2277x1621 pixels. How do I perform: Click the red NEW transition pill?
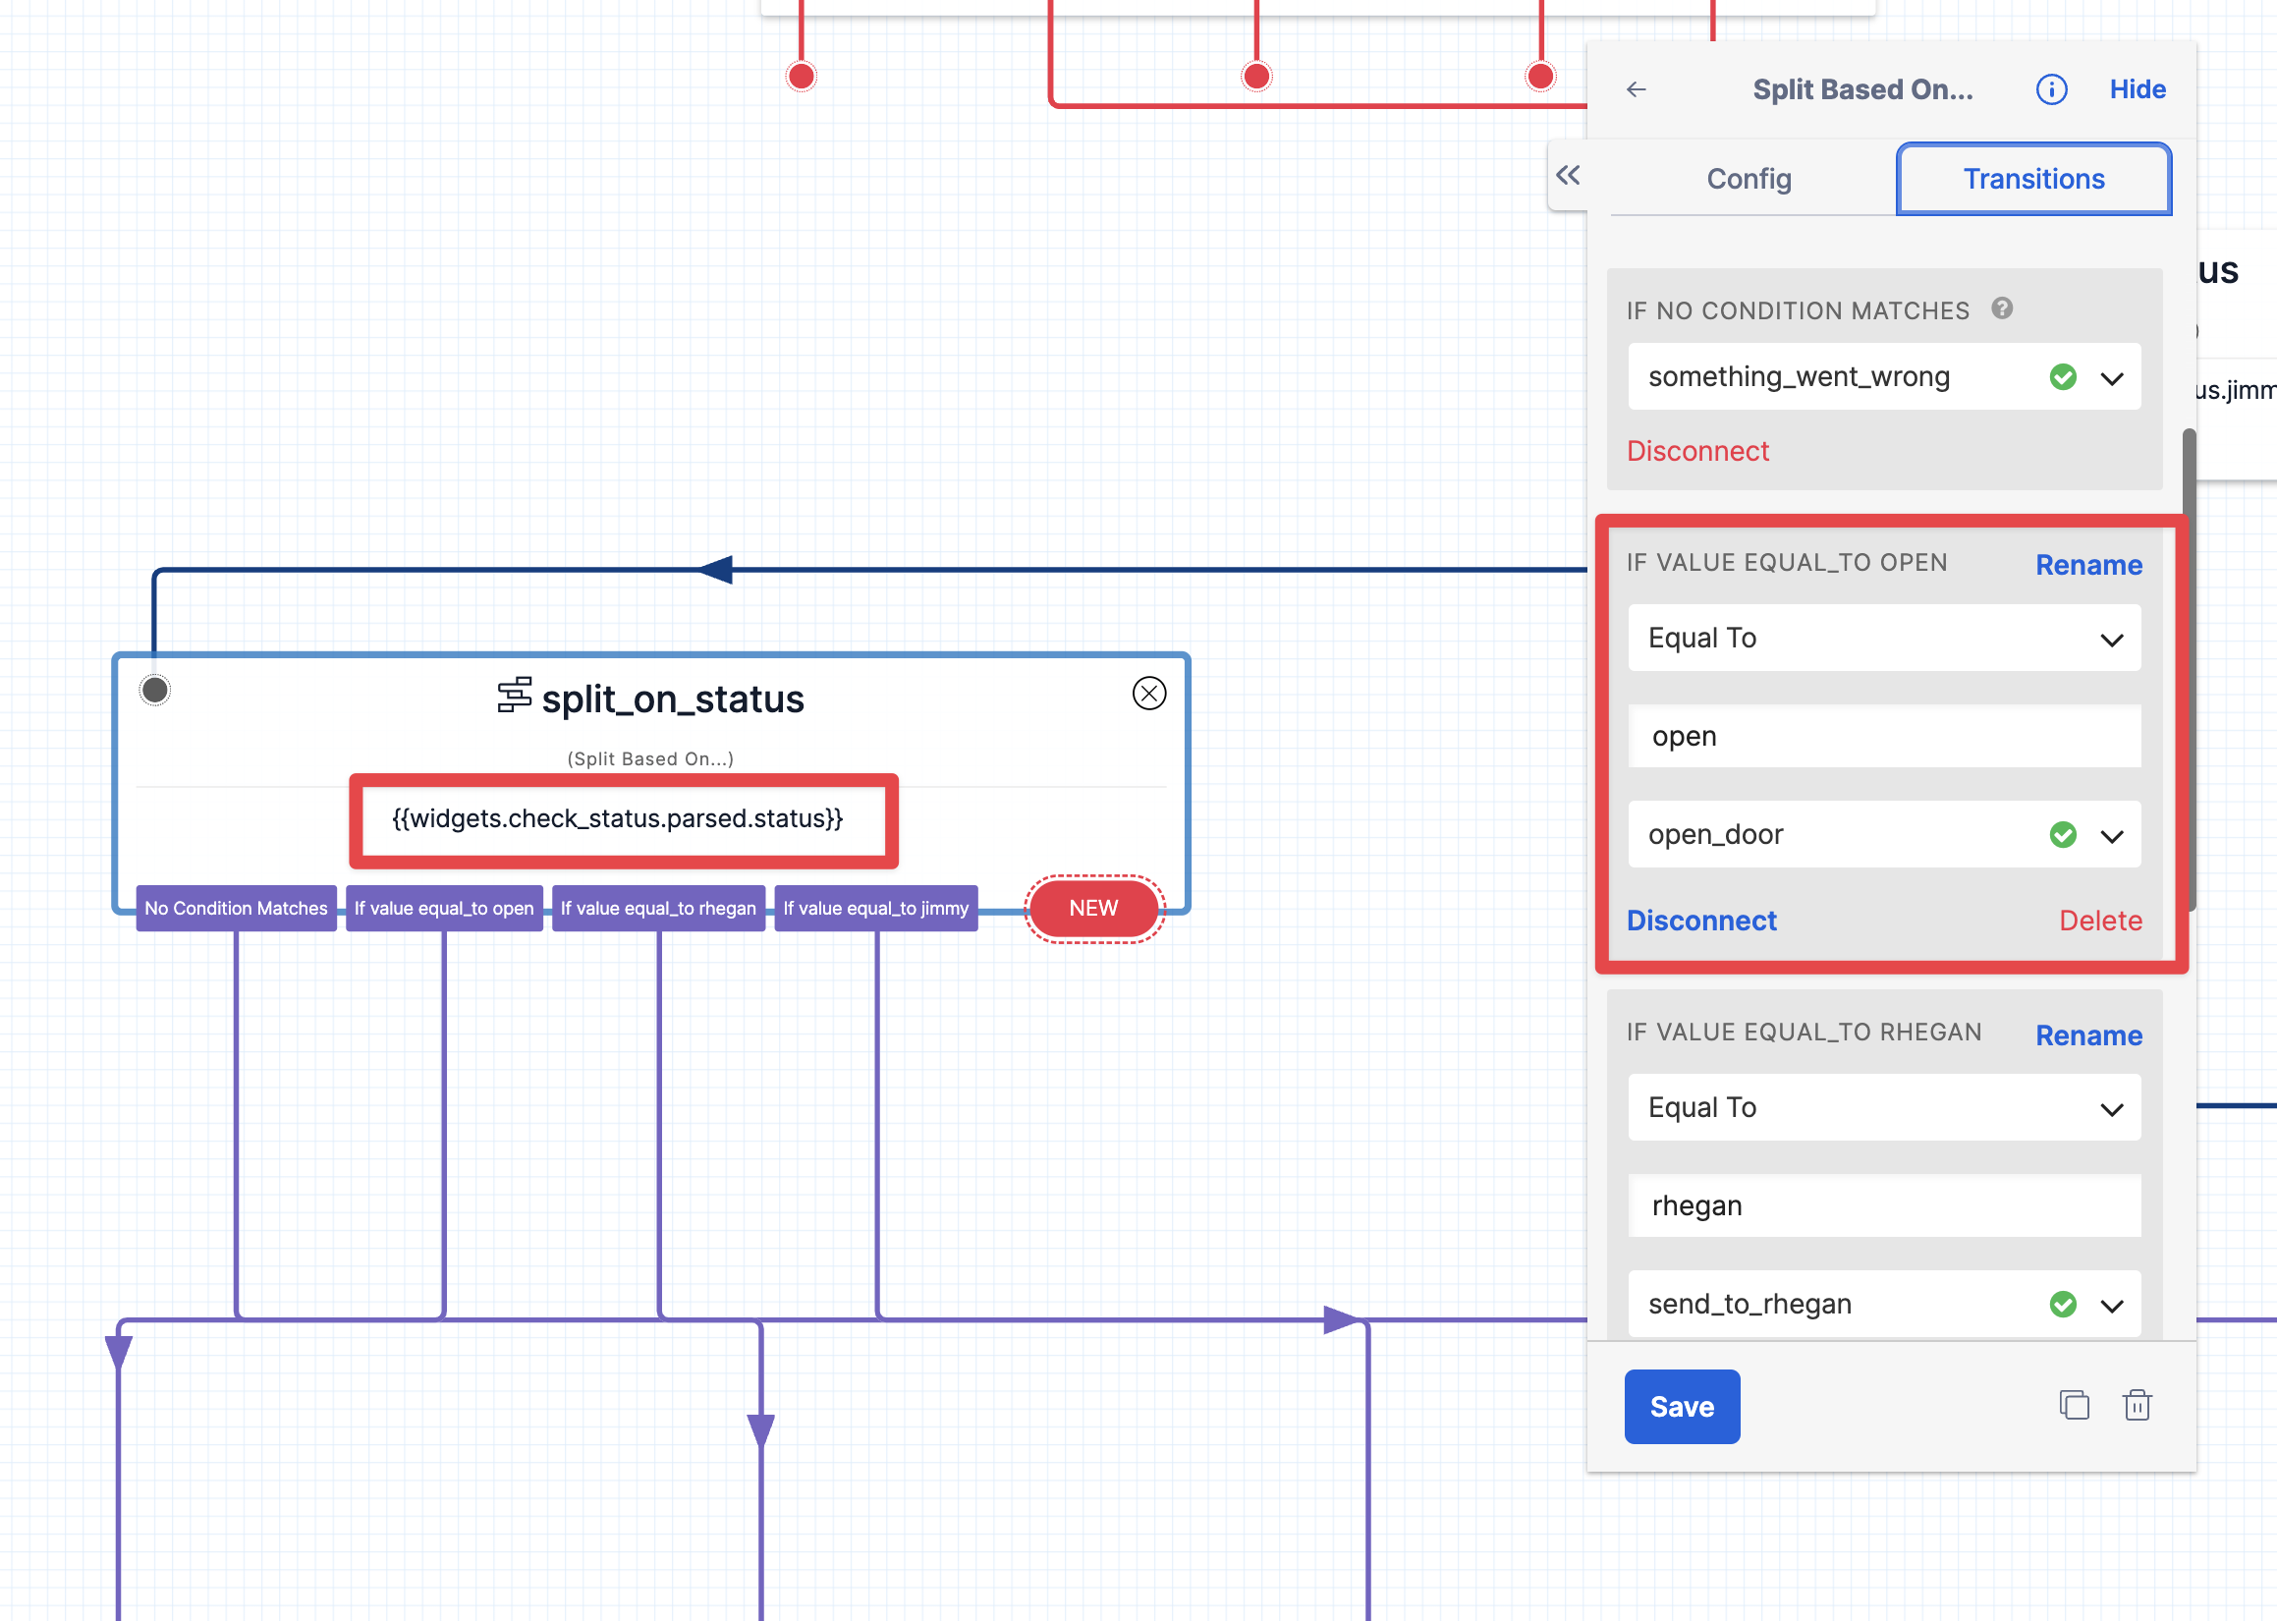pos(1093,908)
